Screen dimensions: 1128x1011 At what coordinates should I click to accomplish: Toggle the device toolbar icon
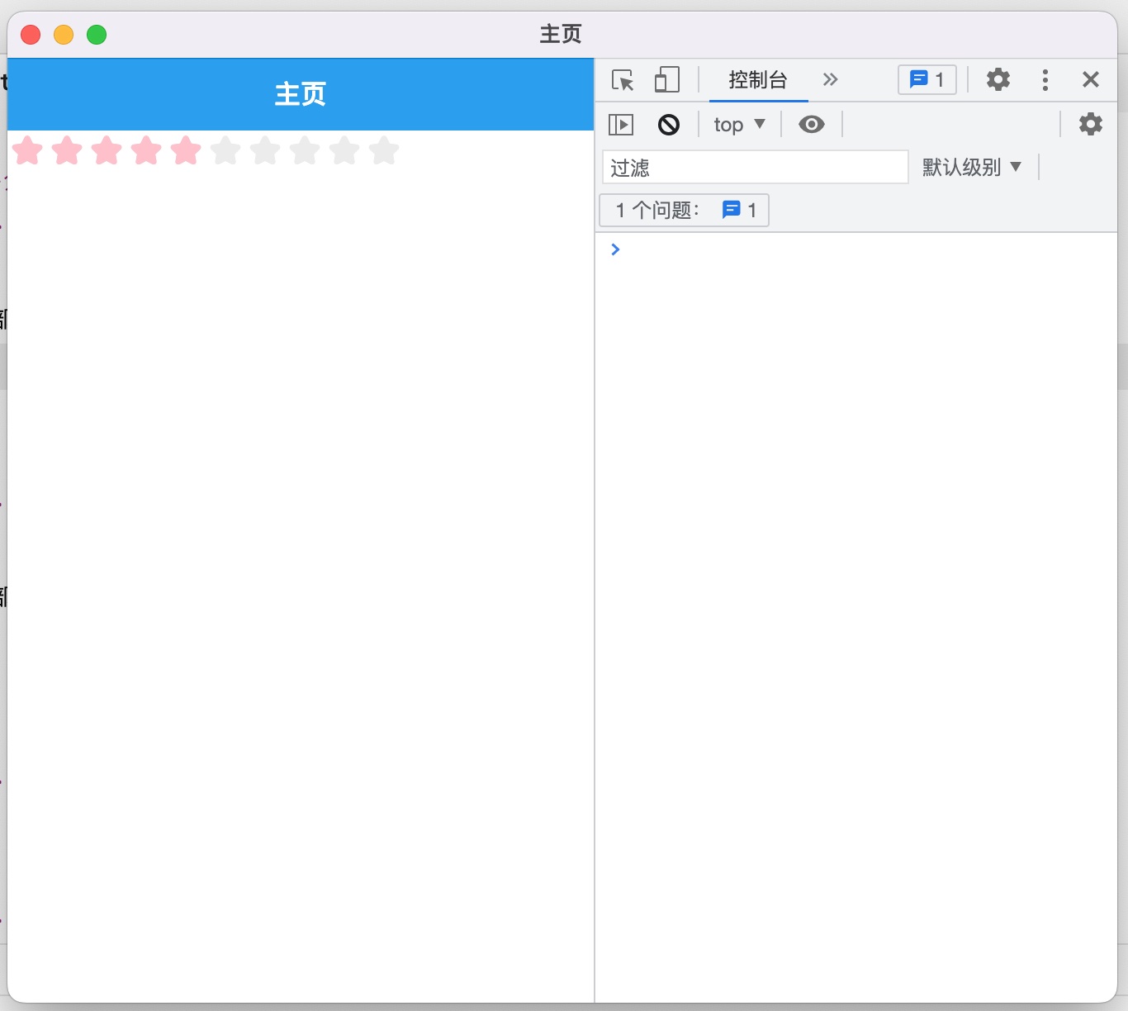[666, 80]
